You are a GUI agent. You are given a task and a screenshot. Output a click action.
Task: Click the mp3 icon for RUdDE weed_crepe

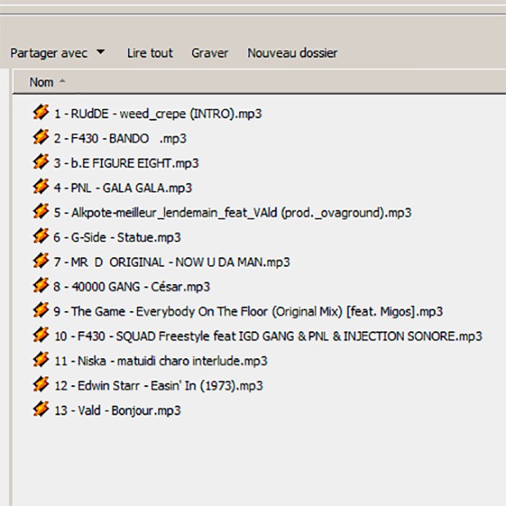click(x=41, y=113)
